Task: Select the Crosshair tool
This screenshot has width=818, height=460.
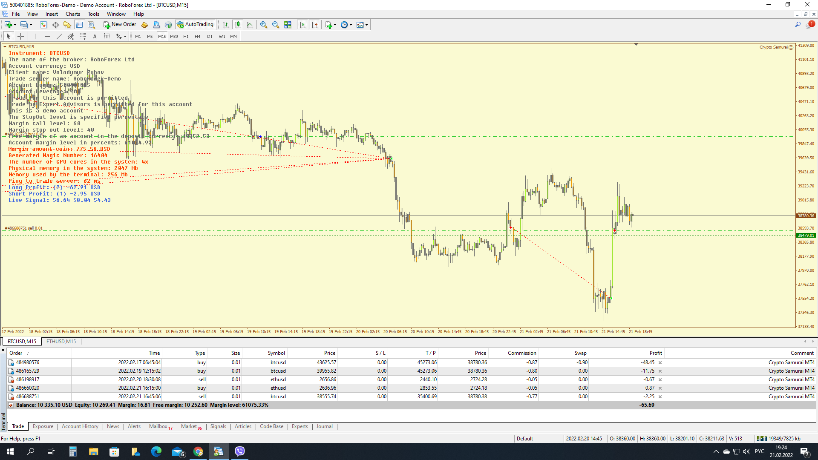Action: [20, 36]
